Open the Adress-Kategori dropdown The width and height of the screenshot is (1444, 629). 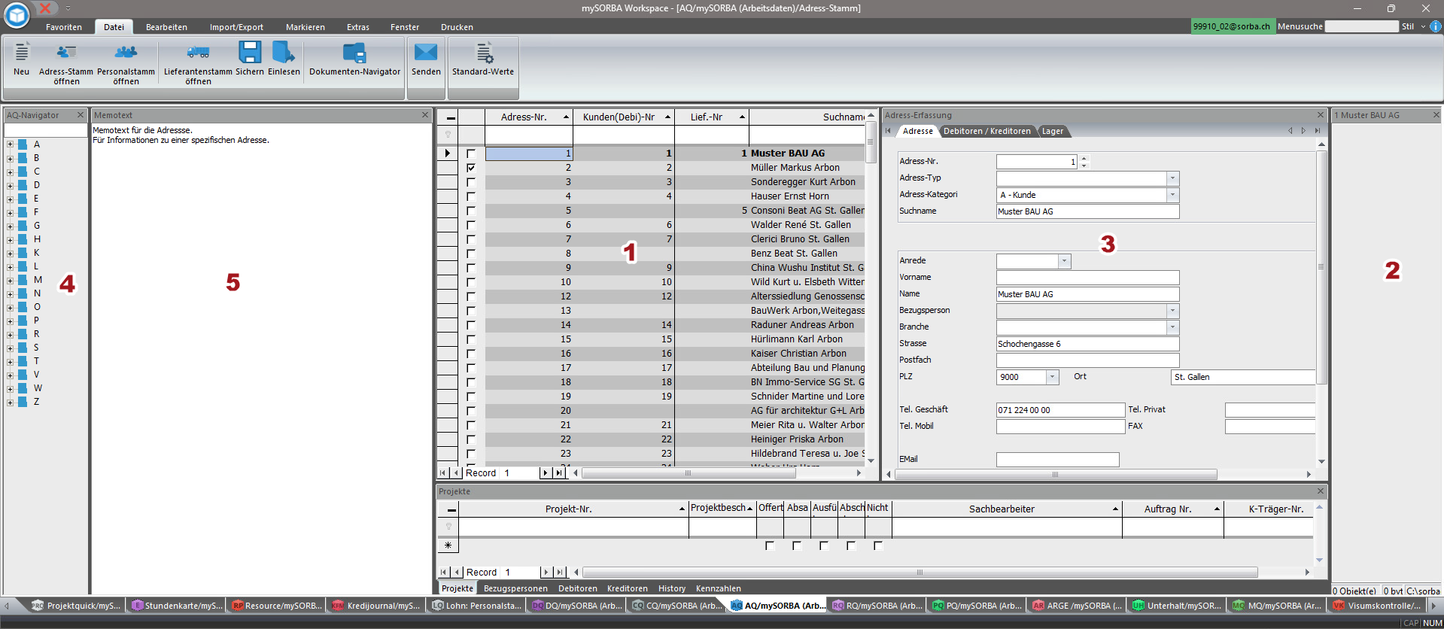coord(1172,195)
